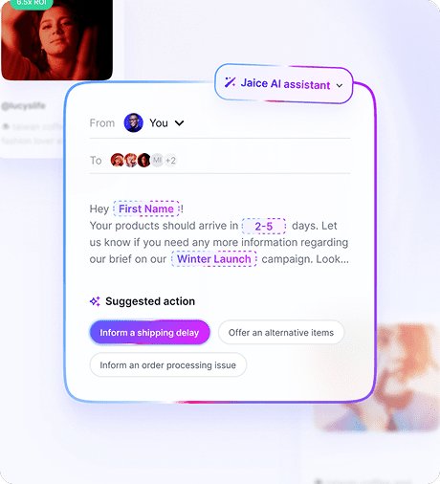Image resolution: width=440 pixels, height=484 pixels.
Task: Choose Inform a shipping delay
Action: [149, 333]
